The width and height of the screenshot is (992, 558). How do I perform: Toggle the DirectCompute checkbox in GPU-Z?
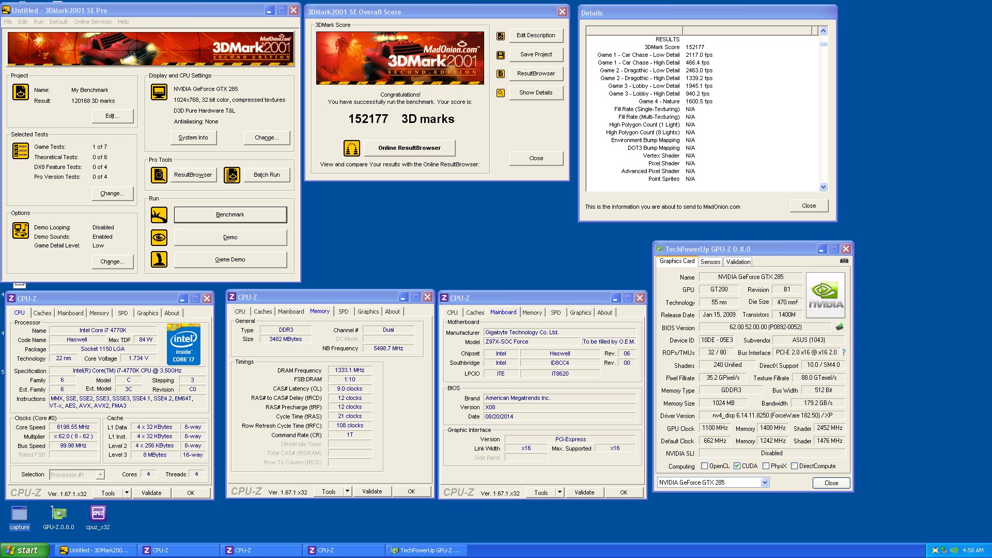794,466
